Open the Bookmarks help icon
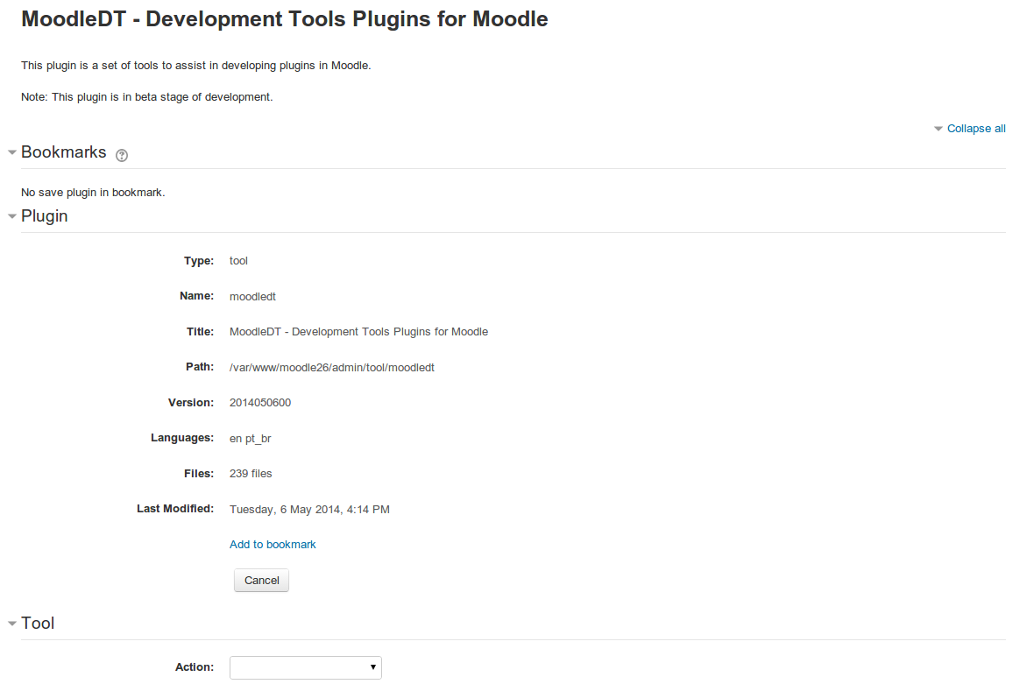The image size is (1034, 691). [x=121, y=155]
